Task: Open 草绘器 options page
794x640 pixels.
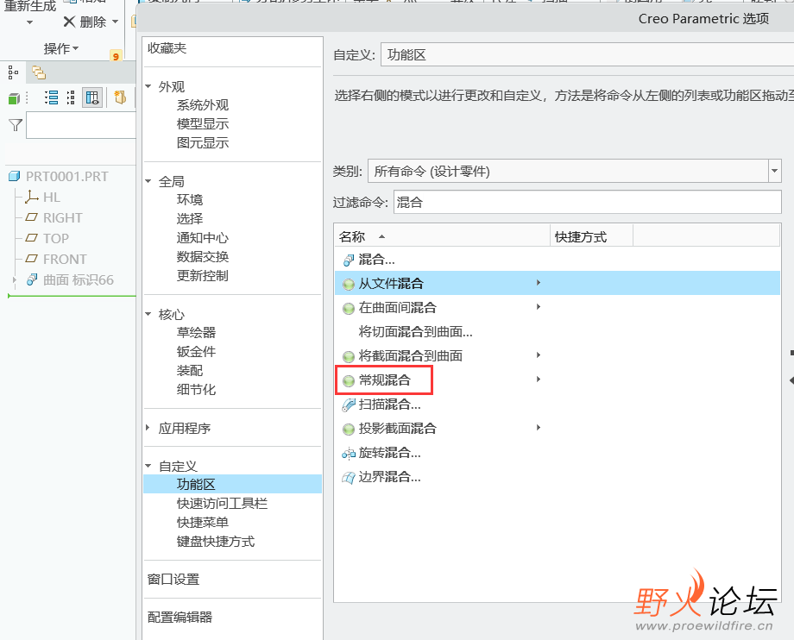Action: (196, 333)
